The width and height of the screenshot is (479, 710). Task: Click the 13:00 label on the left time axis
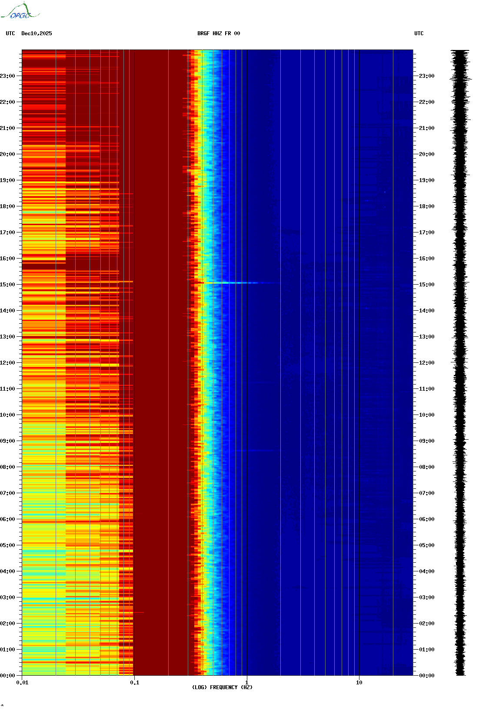coord(7,337)
